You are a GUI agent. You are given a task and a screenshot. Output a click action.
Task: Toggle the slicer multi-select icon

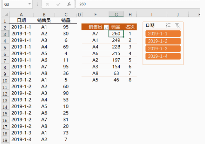(x=168, y=25)
